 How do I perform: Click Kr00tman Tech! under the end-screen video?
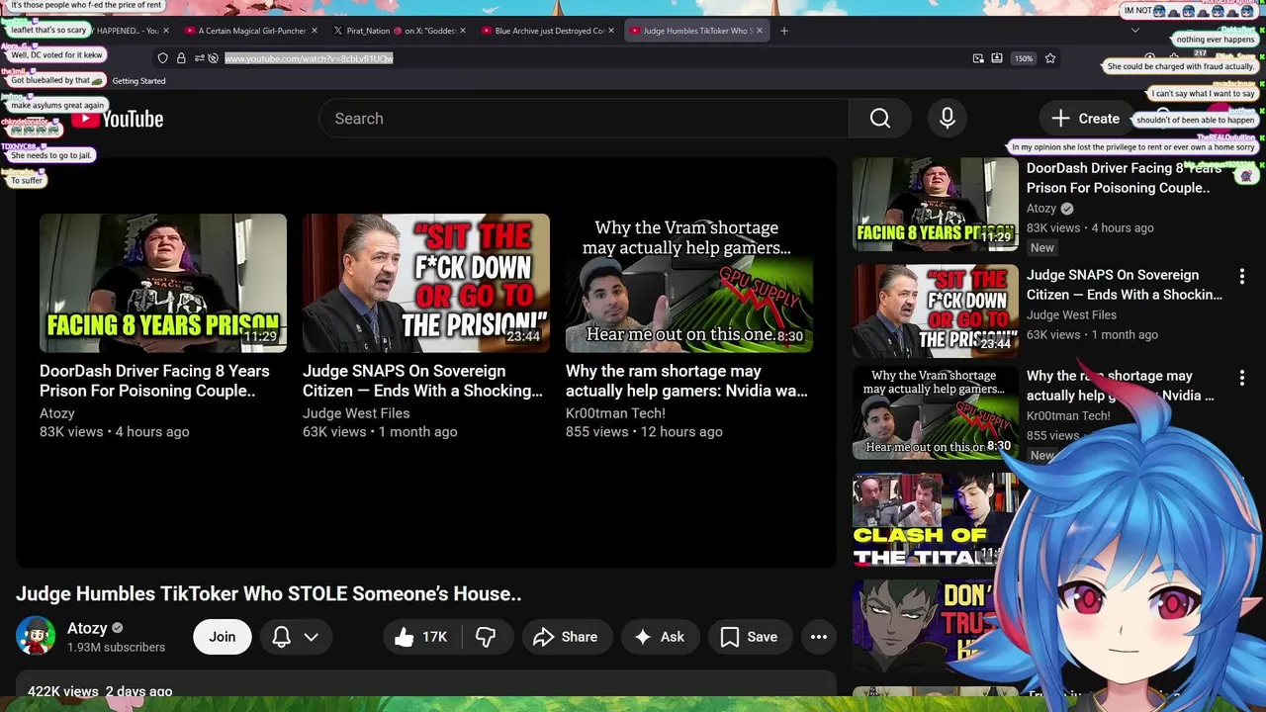pos(615,413)
